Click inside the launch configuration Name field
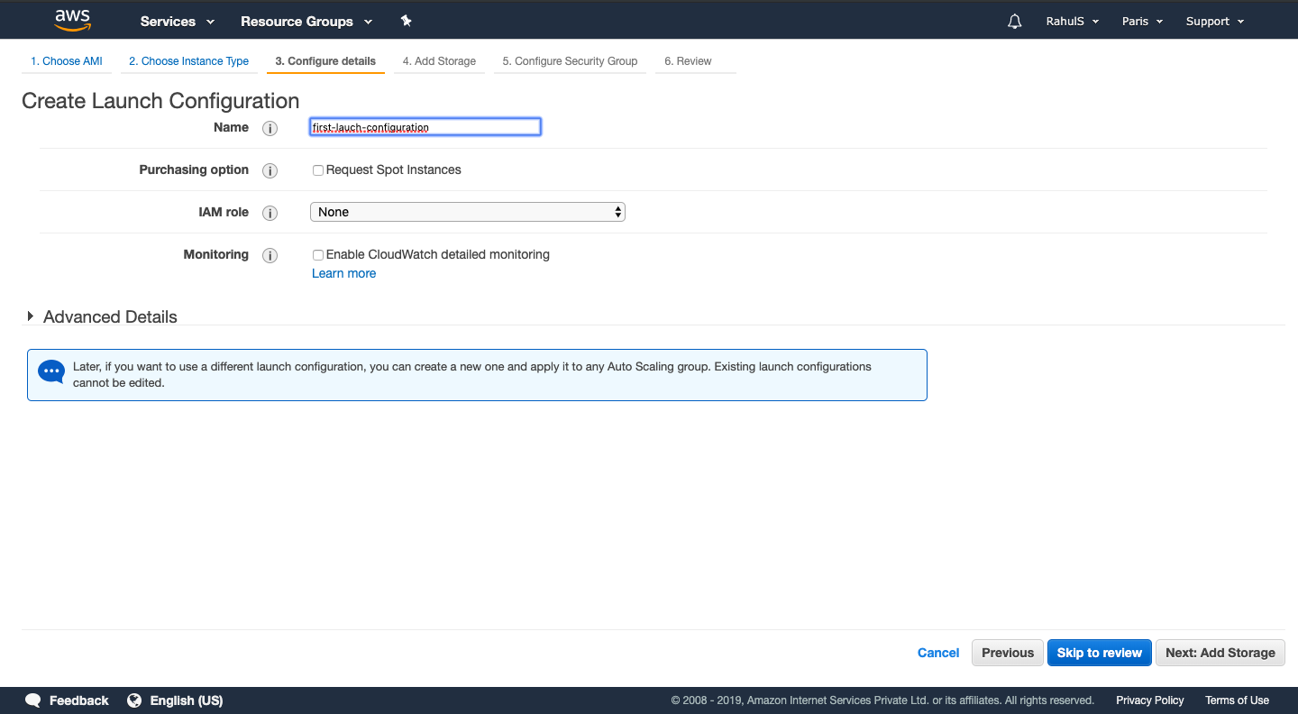 [x=424, y=126]
